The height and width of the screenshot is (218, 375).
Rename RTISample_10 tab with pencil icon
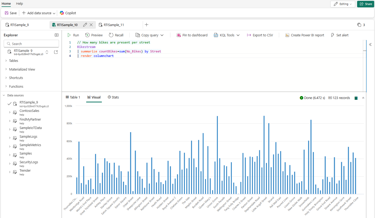click(x=85, y=25)
